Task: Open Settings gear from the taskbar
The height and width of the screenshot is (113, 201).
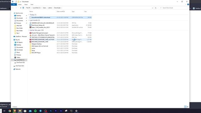Action: [x=76, y=111]
